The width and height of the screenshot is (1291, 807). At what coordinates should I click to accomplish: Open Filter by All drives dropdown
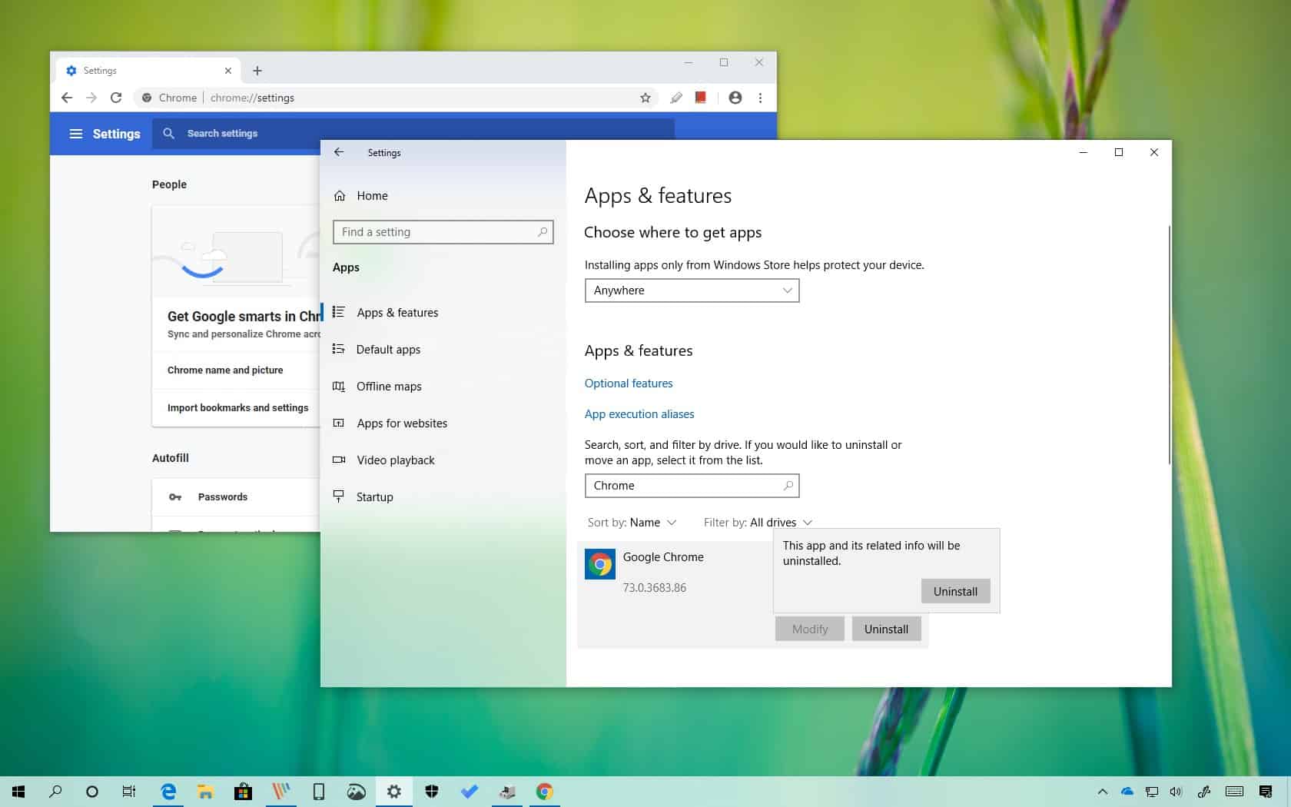click(x=758, y=523)
